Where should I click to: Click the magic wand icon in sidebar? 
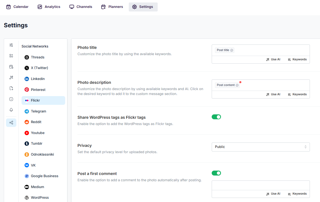(x=11, y=78)
